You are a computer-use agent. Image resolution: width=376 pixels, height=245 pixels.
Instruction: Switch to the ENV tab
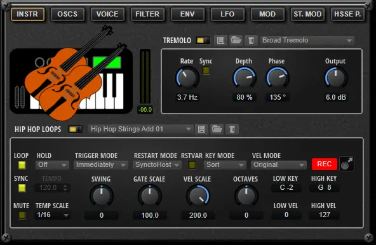coord(187,14)
